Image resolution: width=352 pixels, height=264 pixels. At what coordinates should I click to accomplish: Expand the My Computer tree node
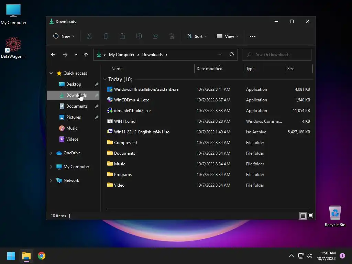tap(51, 167)
